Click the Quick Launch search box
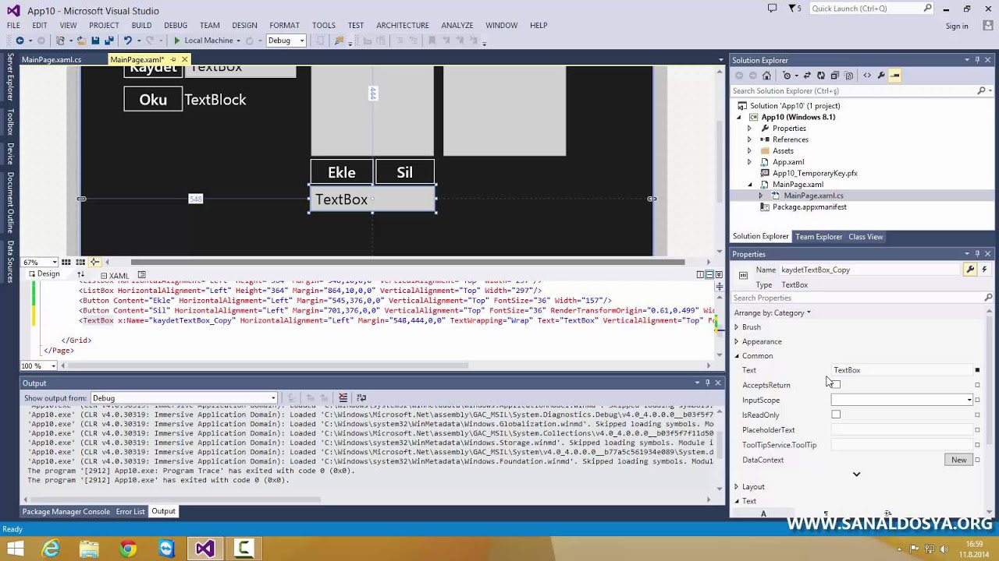The width and height of the screenshot is (999, 561). (x=871, y=9)
